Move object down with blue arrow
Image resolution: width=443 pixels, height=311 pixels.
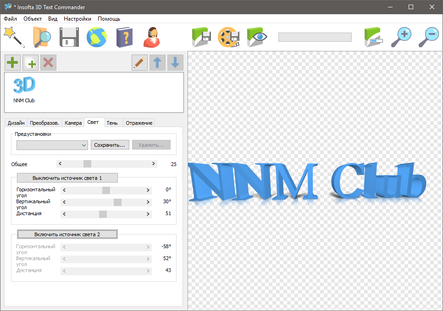pos(175,62)
